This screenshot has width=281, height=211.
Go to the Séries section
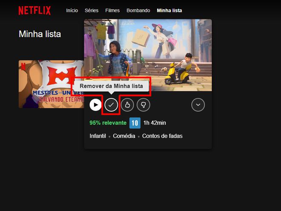92,10
